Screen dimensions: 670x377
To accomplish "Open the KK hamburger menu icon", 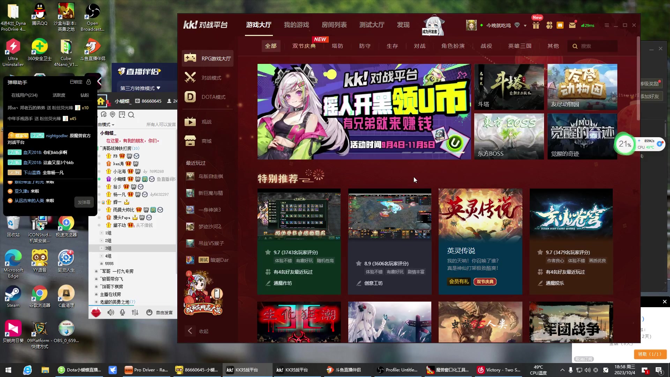I will 607,25.
